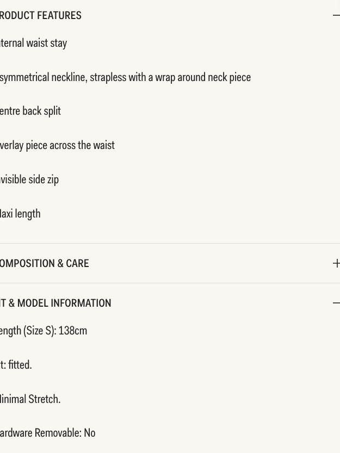Click the asymmetrical neckline description line
The image size is (340, 453).
pos(125,77)
